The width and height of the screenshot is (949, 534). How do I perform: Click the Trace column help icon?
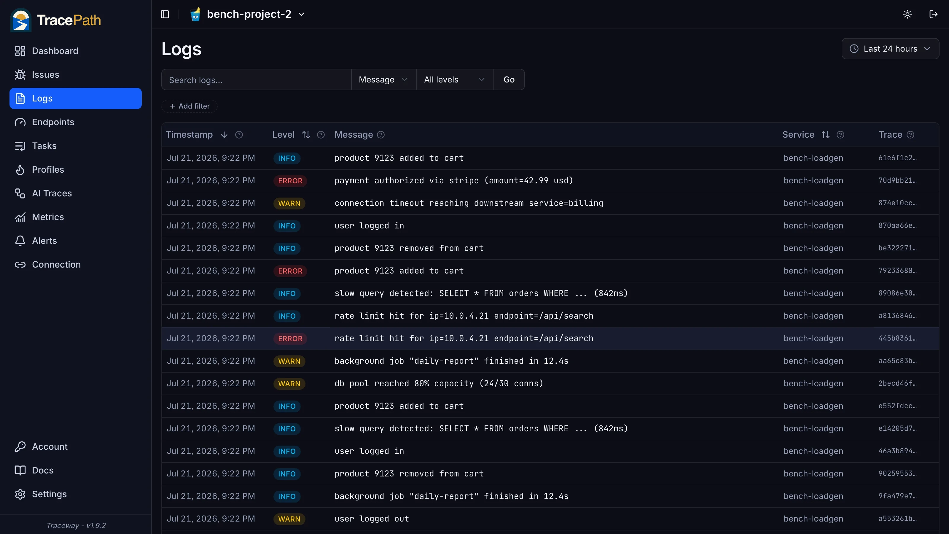910,134
